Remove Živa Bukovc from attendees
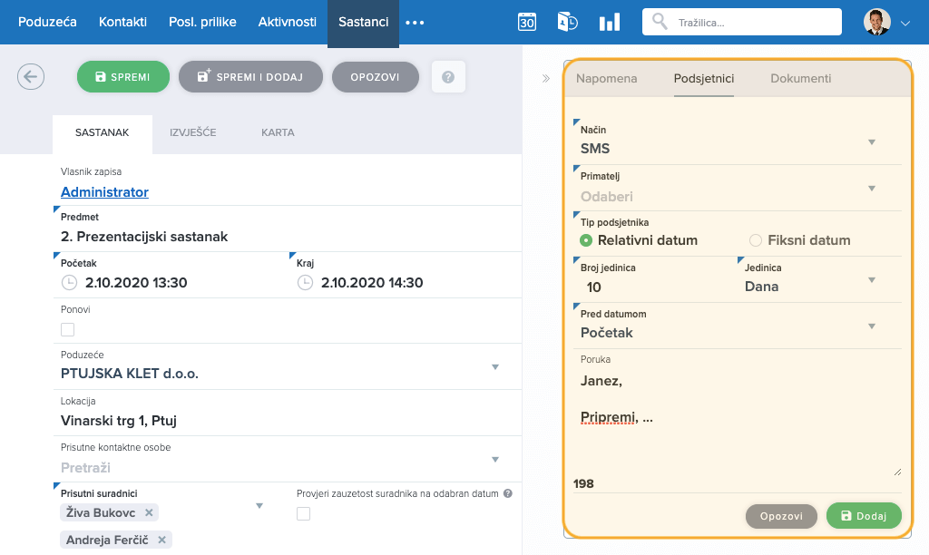The image size is (929, 555). tap(150, 512)
